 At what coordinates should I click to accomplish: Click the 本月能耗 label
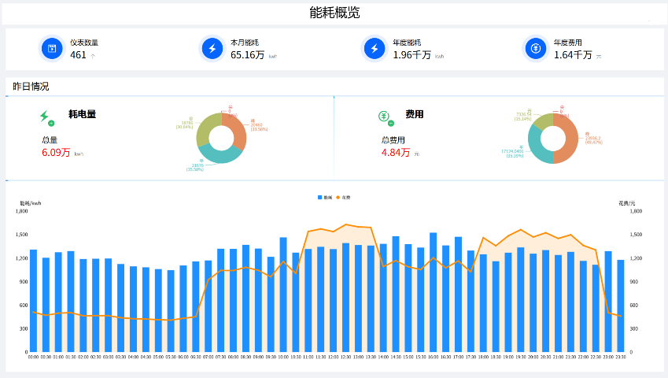(245, 43)
